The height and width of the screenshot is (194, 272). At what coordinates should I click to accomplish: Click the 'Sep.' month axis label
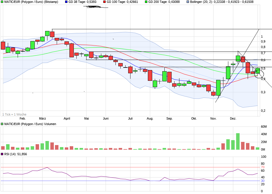(170, 118)
